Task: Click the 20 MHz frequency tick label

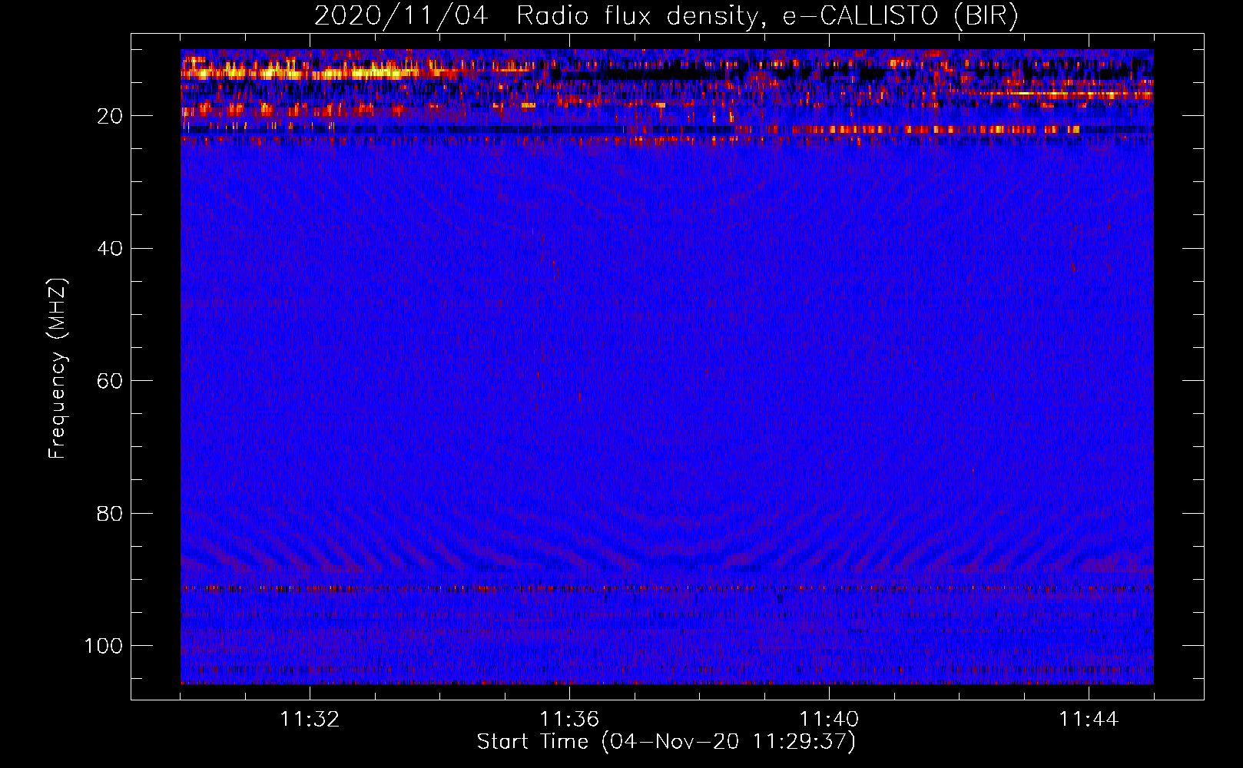Action: [110, 116]
